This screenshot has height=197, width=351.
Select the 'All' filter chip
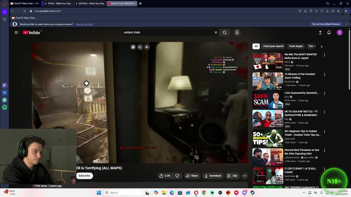[256, 46]
